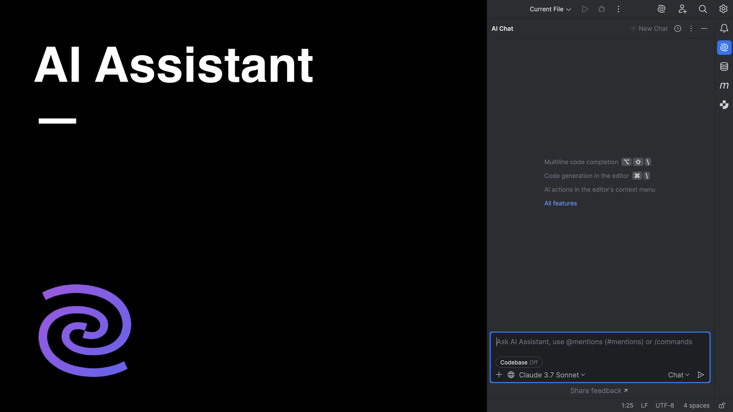Screen dimensions: 733x412
Task: Expand the Current File run configuration dropdown
Action: point(550,9)
